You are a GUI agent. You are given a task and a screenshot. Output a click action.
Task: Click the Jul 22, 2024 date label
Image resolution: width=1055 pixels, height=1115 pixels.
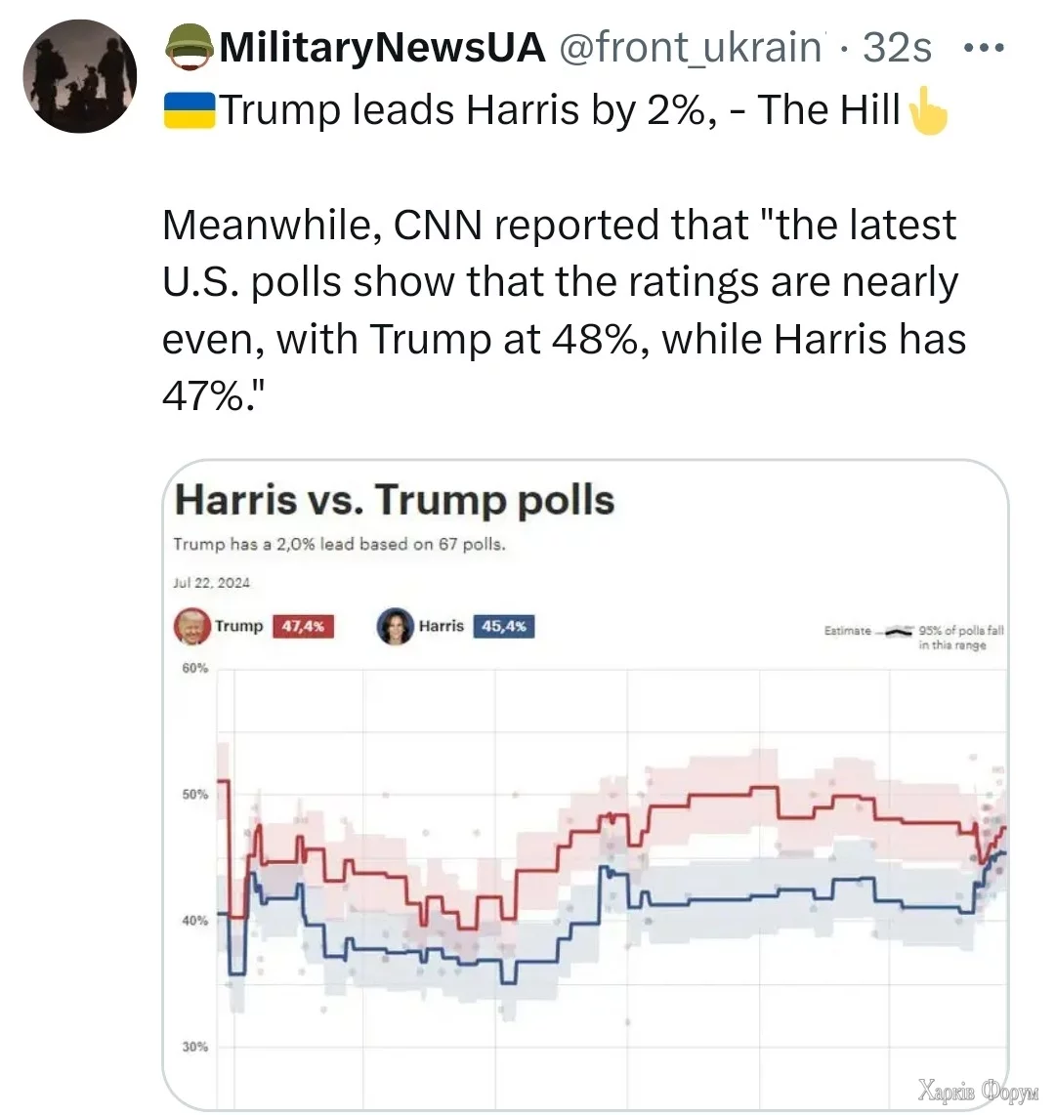point(211,583)
